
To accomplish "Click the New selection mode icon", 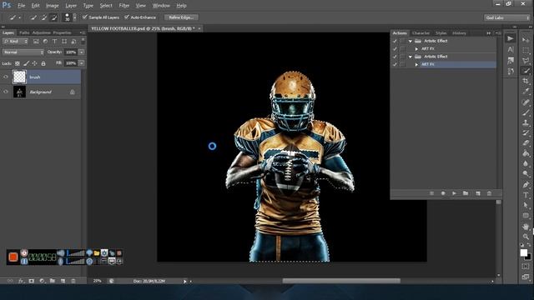I will pos(33,17).
